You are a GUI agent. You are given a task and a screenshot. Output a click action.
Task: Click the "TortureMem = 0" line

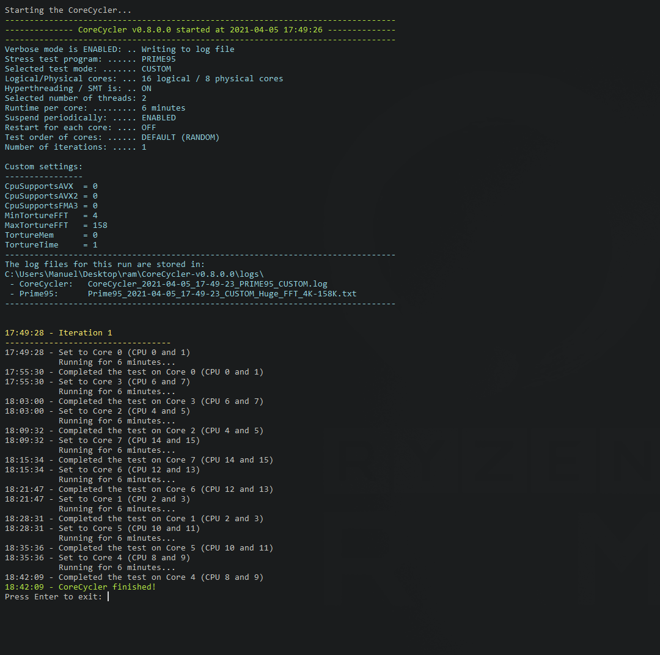tap(51, 235)
